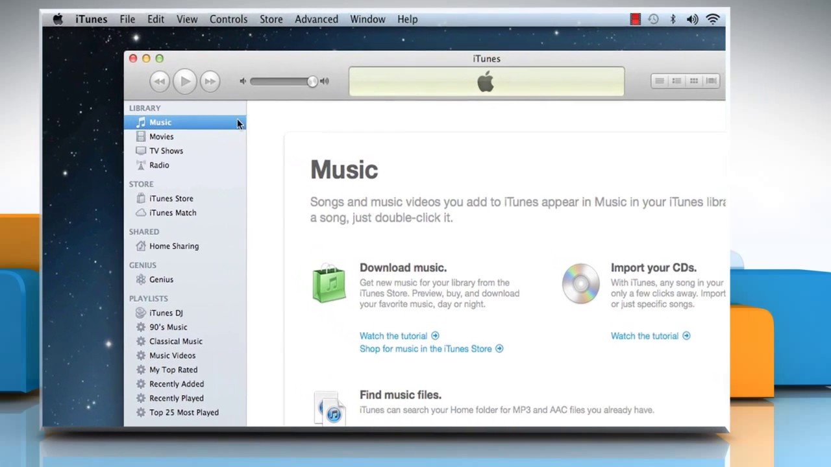Click the CD disc Import your CDs icon
831x467 pixels.
tap(581, 283)
